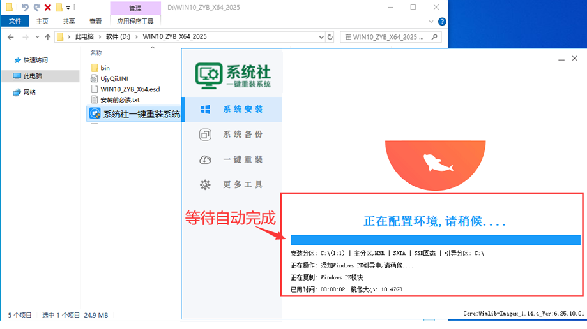Open 此电脑 in navigation pane
This screenshot has width=587, height=329.
coord(33,76)
